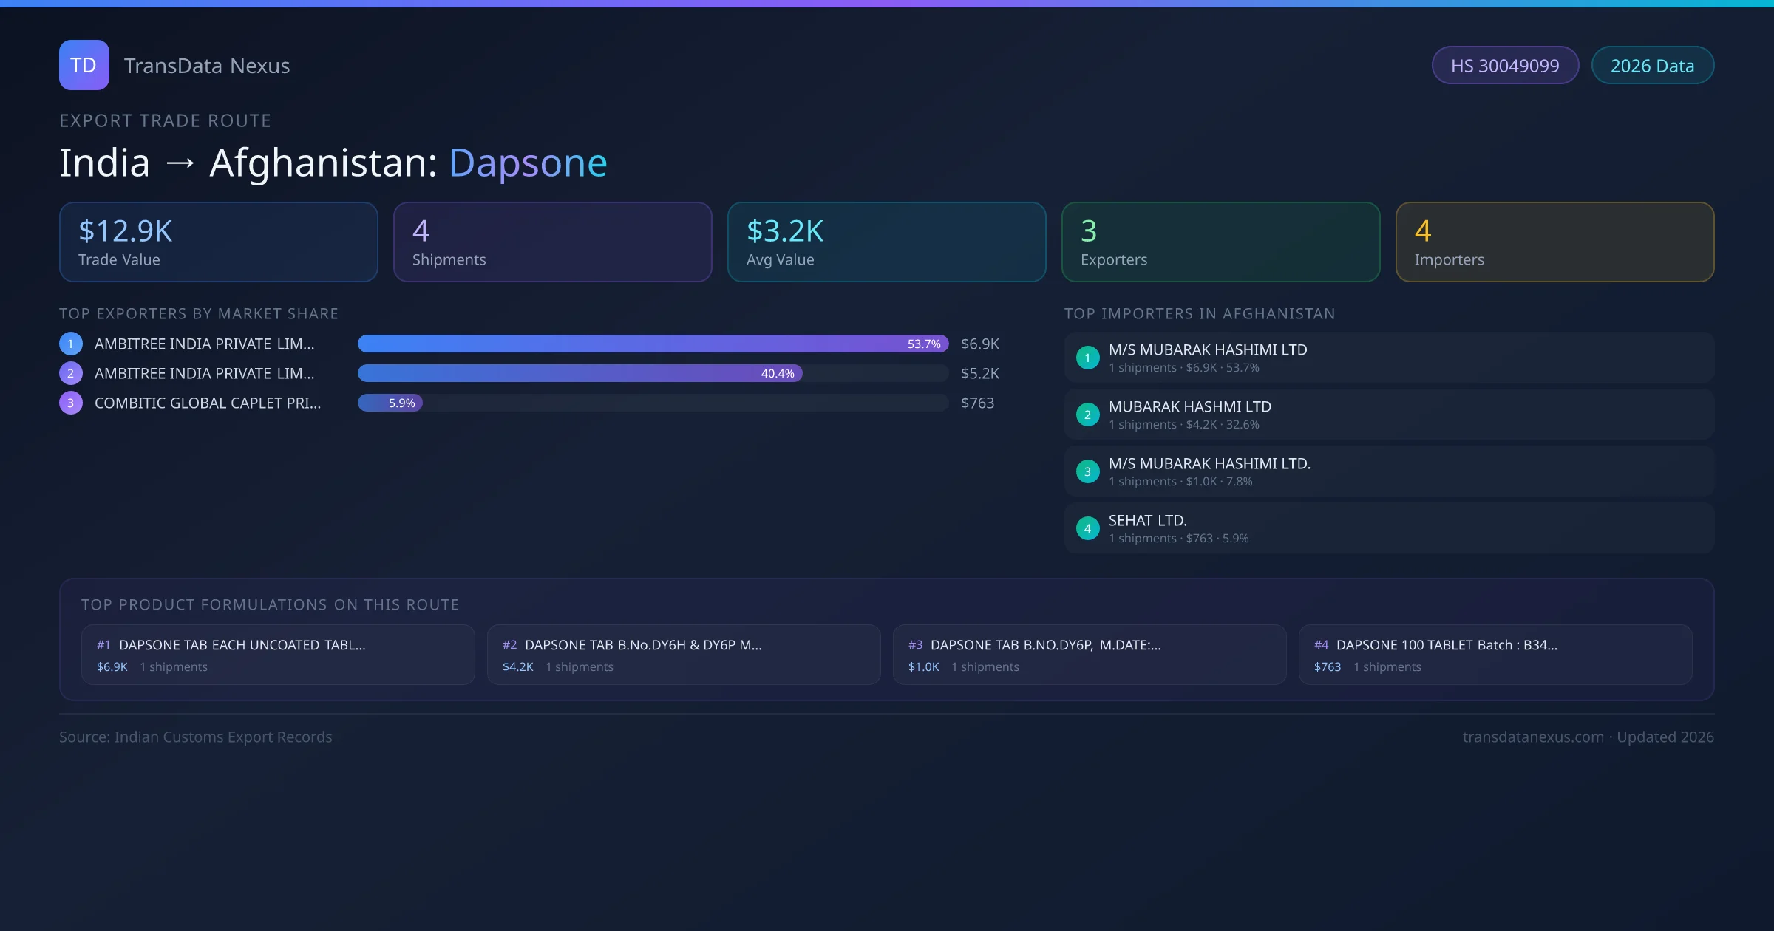
Task: Select the 4 Shipments stat card
Action: 552,242
